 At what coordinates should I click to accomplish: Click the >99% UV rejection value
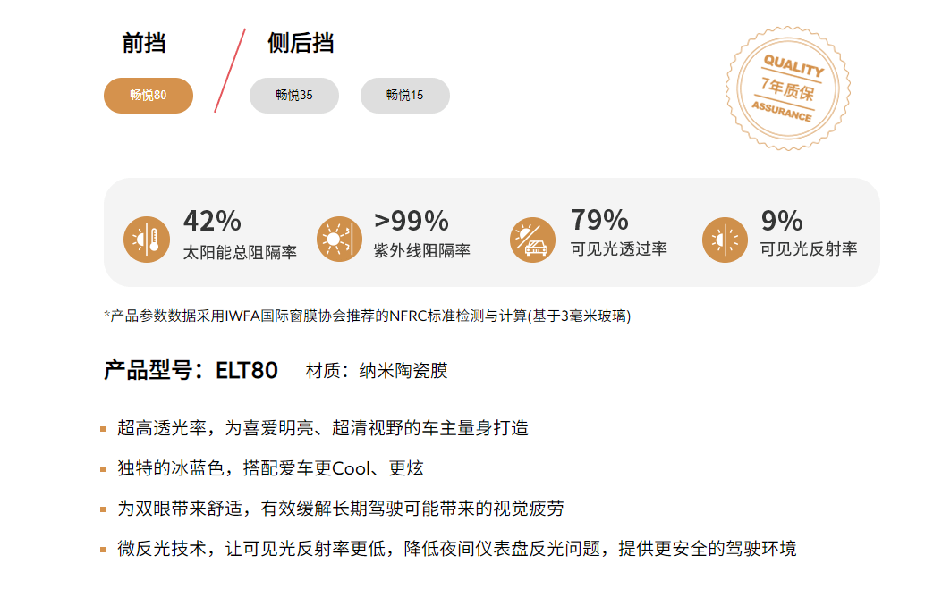(412, 221)
